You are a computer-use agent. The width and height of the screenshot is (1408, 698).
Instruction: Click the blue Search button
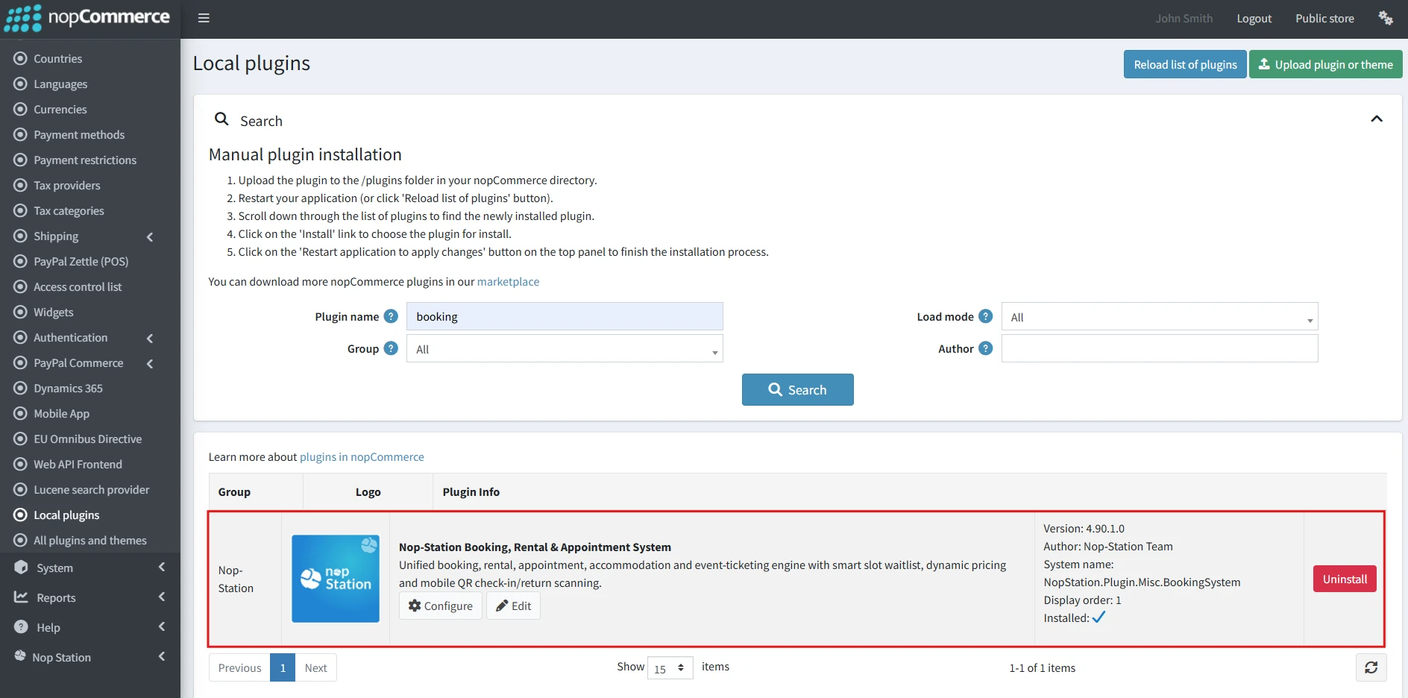[x=797, y=390]
